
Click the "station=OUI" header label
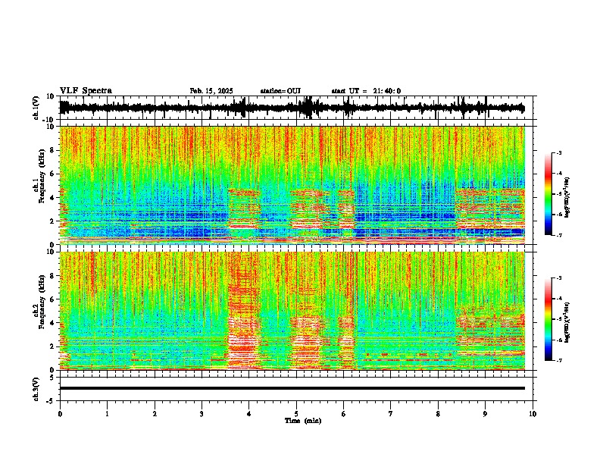(280, 91)
